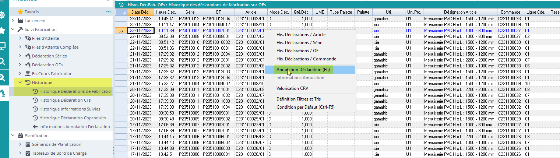Click the calendar icon beside Scénarios de Planification
This screenshot has height=158, width=560.
[28, 144]
